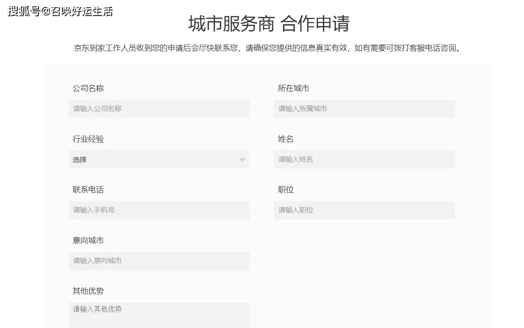The width and height of the screenshot is (524, 328).
Task: Click the 所在城市 label
Action: coord(293,88)
